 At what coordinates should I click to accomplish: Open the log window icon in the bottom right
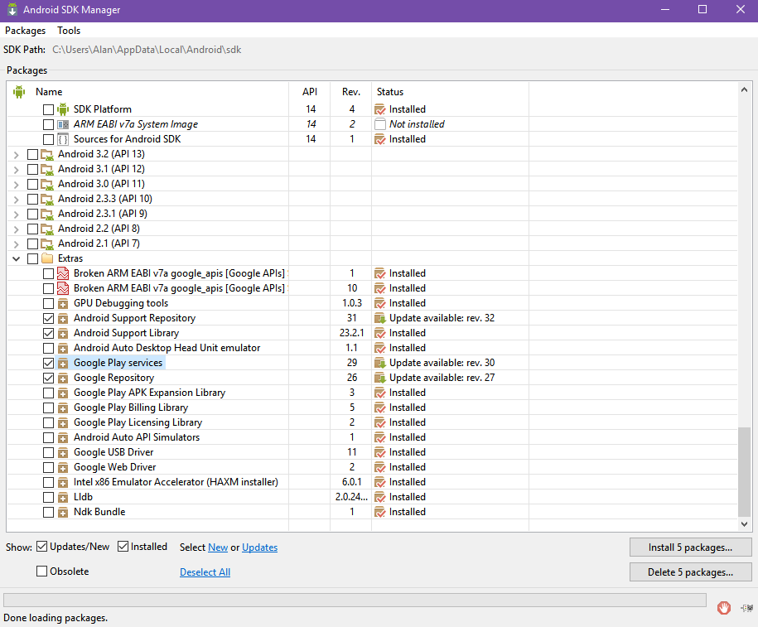(747, 608)
